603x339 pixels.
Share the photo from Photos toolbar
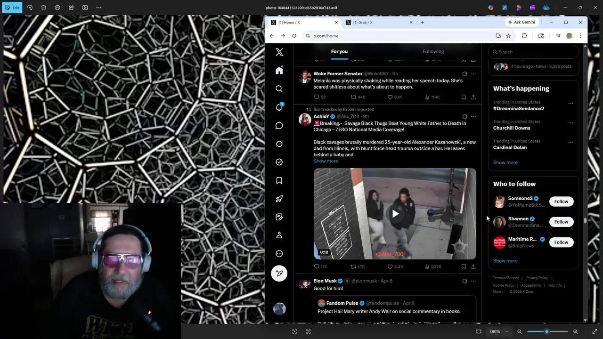pos(71,8)
